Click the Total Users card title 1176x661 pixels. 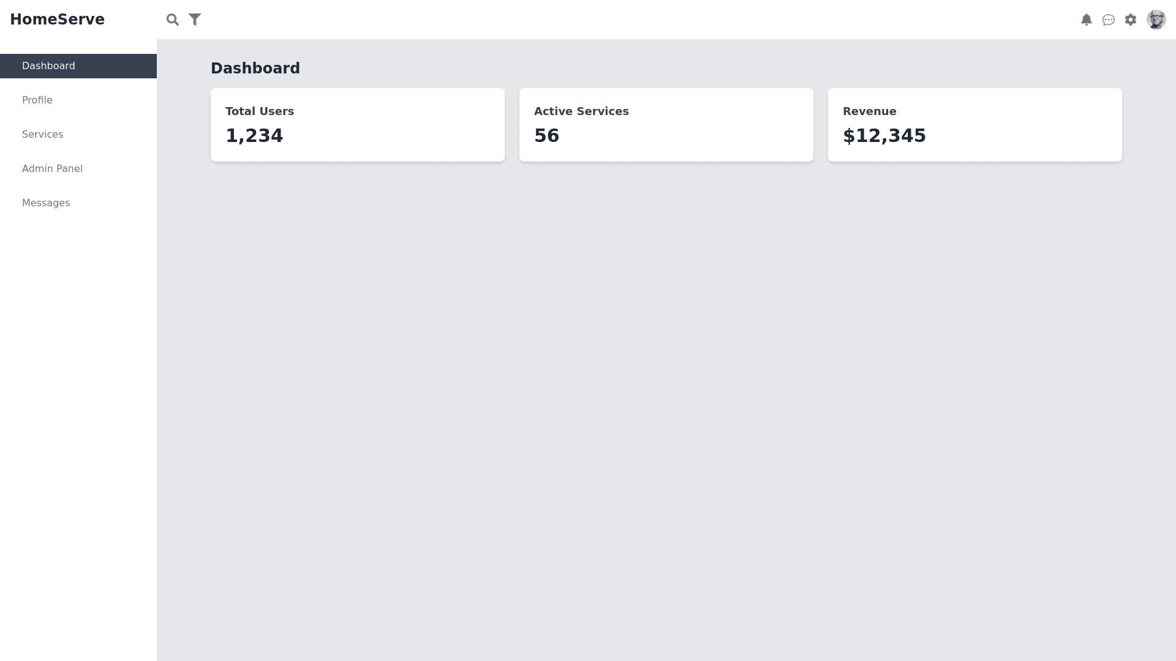pyautogui.click(x=260, y=111)
